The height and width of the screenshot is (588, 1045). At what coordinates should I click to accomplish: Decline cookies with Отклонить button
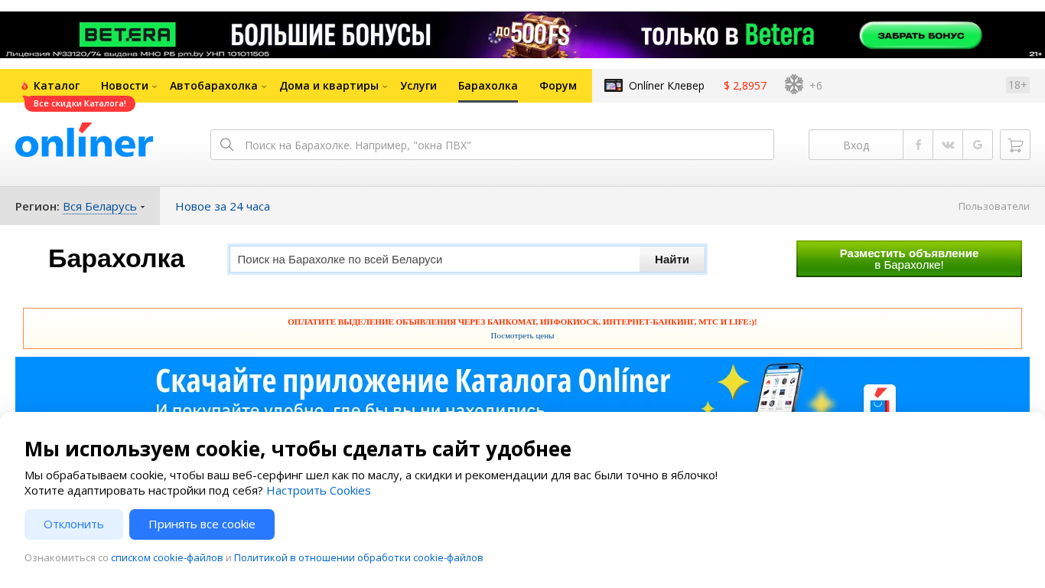click(x=73, y=524)
